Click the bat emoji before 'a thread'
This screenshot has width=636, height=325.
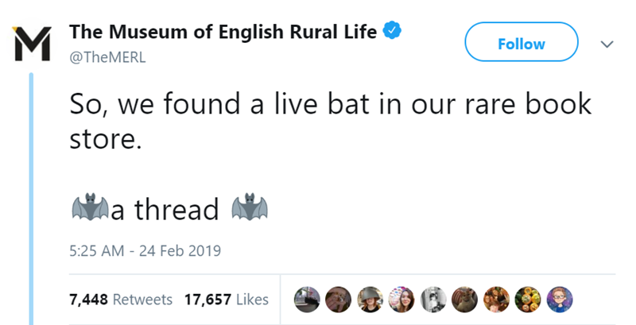click(88, 208)
